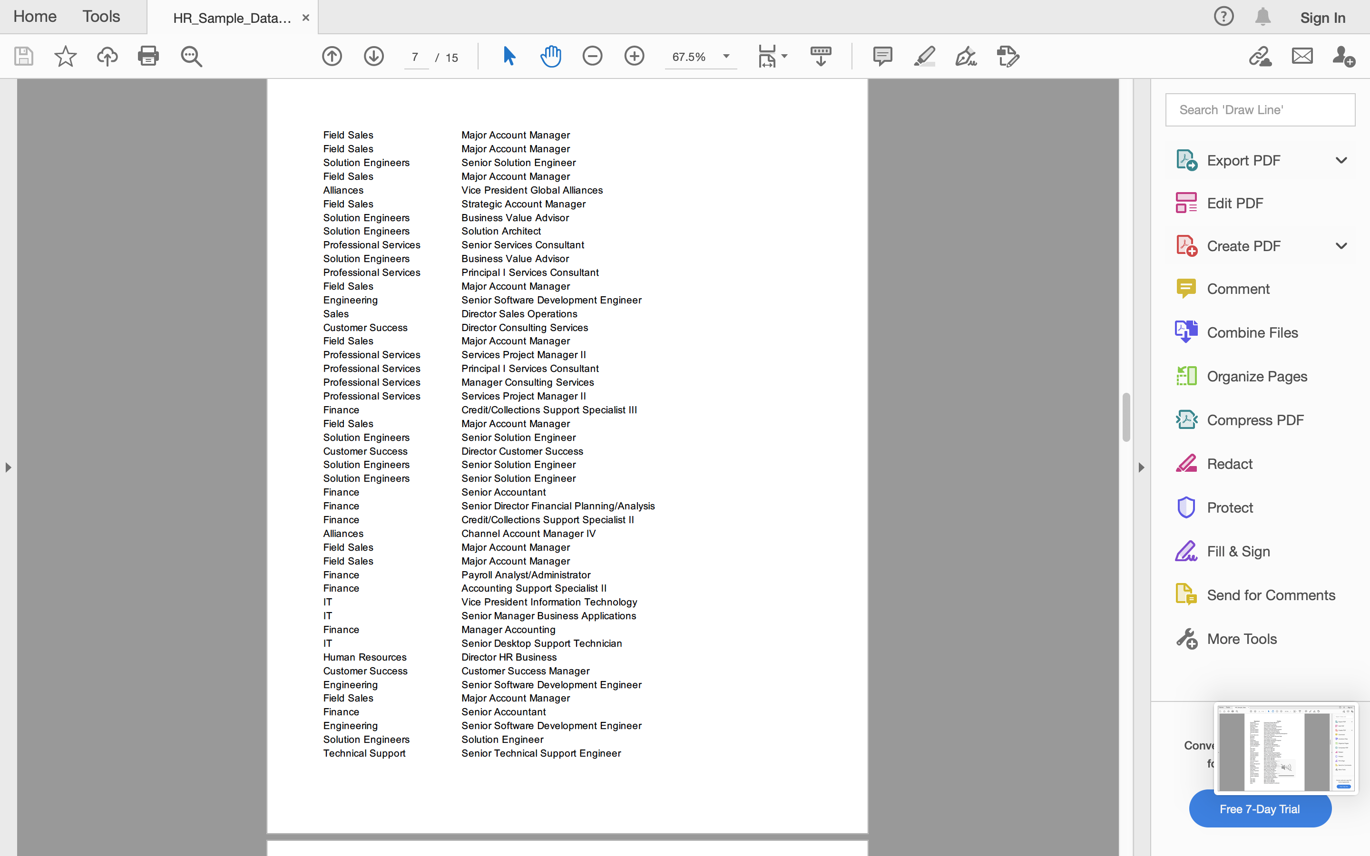
Task: Open the Fill & Sign pen tool
Action: pyautogui.click(x=965, y=56)
